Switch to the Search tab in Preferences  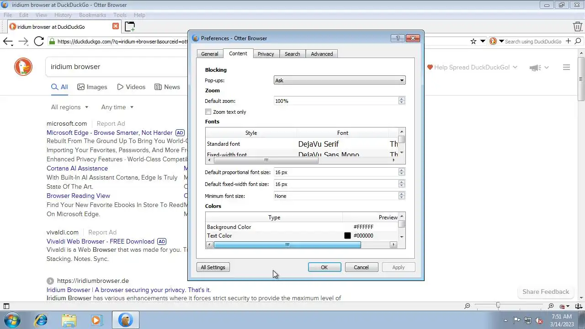click(x=292, y=54)
